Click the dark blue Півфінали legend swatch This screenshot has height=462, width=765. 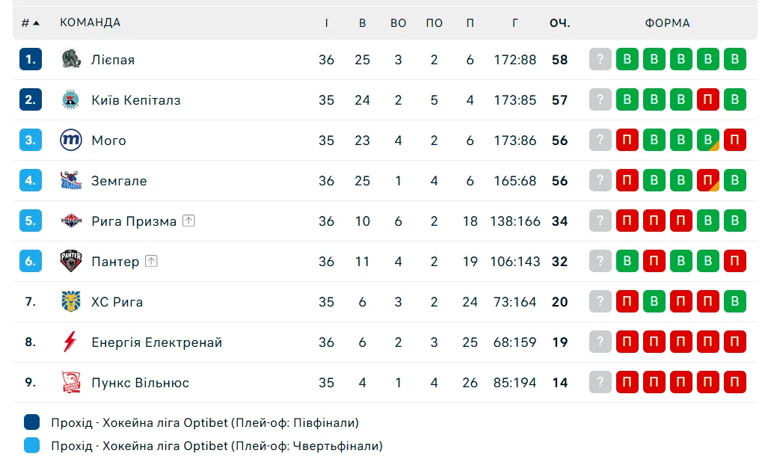(31, 422)
